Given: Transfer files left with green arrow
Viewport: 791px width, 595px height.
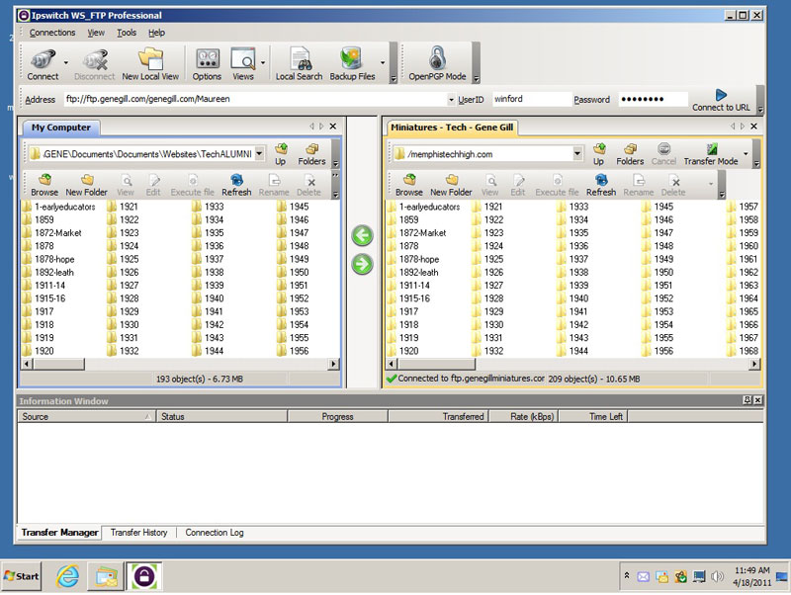Looking at the screenshot, I should [x=362, y=235].
